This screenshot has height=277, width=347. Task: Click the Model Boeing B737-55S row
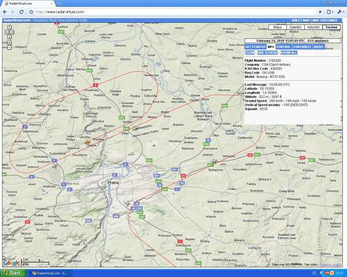coord(265,77)
